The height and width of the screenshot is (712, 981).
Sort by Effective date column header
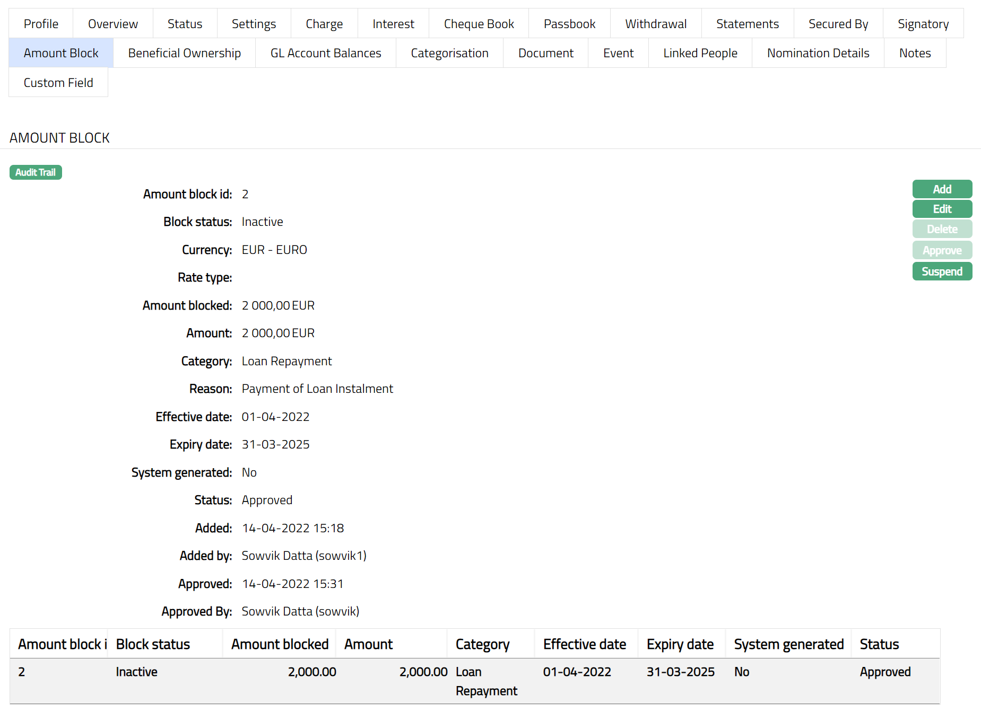(x=584, y=644)
